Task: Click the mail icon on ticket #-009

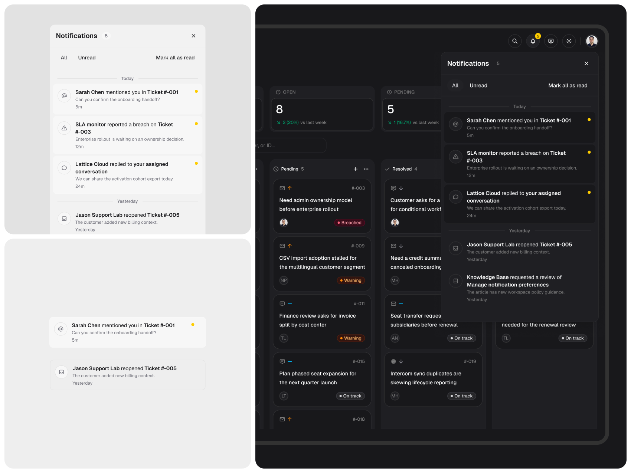Action: pyautogui.click(x=282, y=246)
